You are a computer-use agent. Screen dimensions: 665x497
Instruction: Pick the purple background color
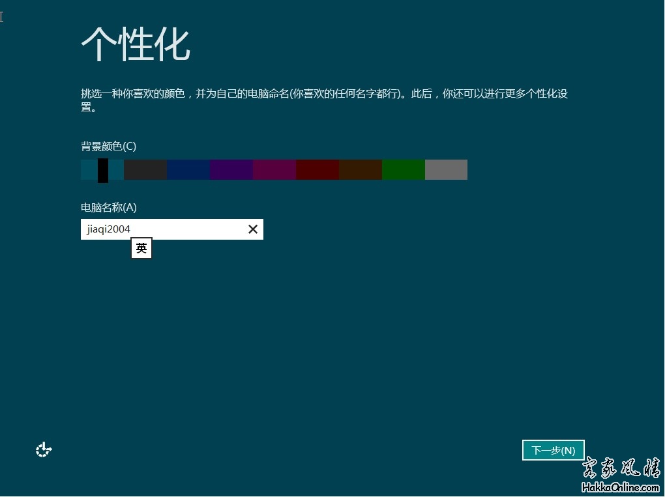pyautogui.click(x=231, y=169)
